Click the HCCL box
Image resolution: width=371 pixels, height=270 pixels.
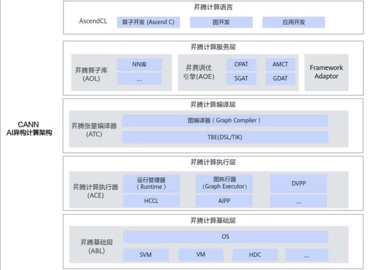[151, 201]
